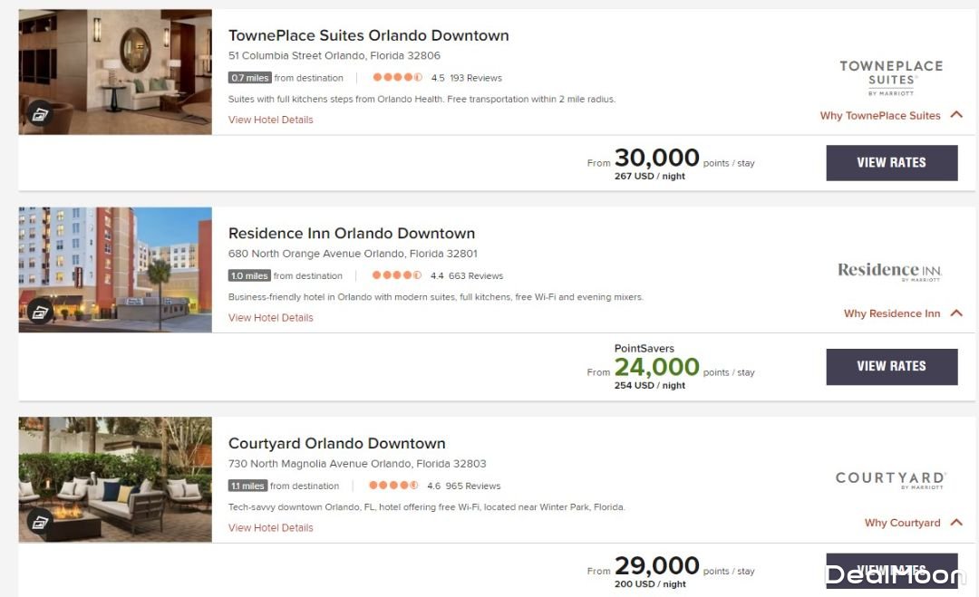Click TownePlace Suites star rating icons

[397, 78]
